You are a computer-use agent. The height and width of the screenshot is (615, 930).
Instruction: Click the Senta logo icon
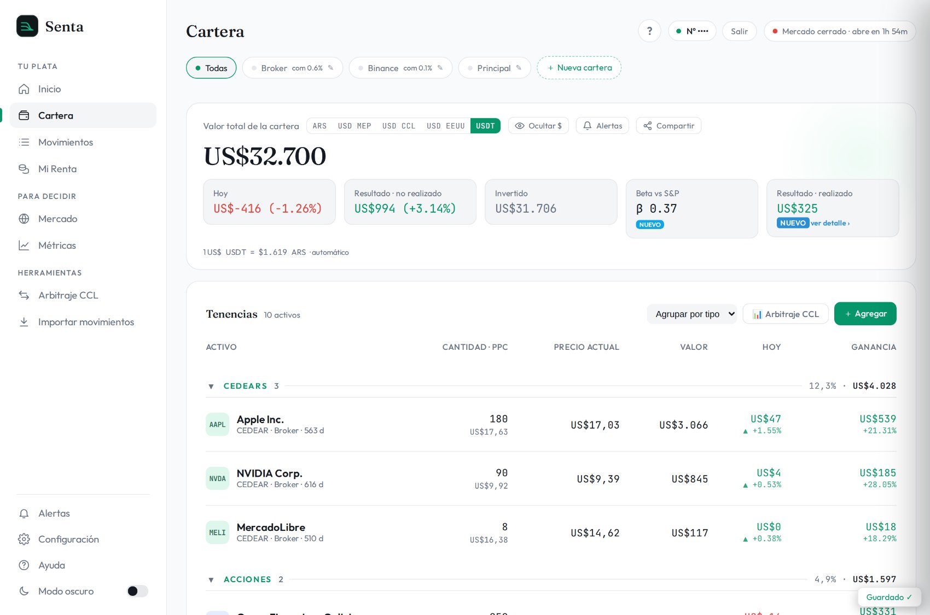coord(27,26)
